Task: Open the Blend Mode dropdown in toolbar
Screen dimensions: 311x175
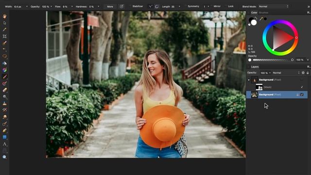Action: pos(274,6)
